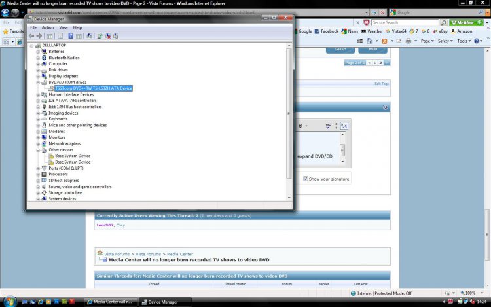This screenshot has height=307, width=491.
Task: Click the Secure Search input field
Action: coord(405,22)
